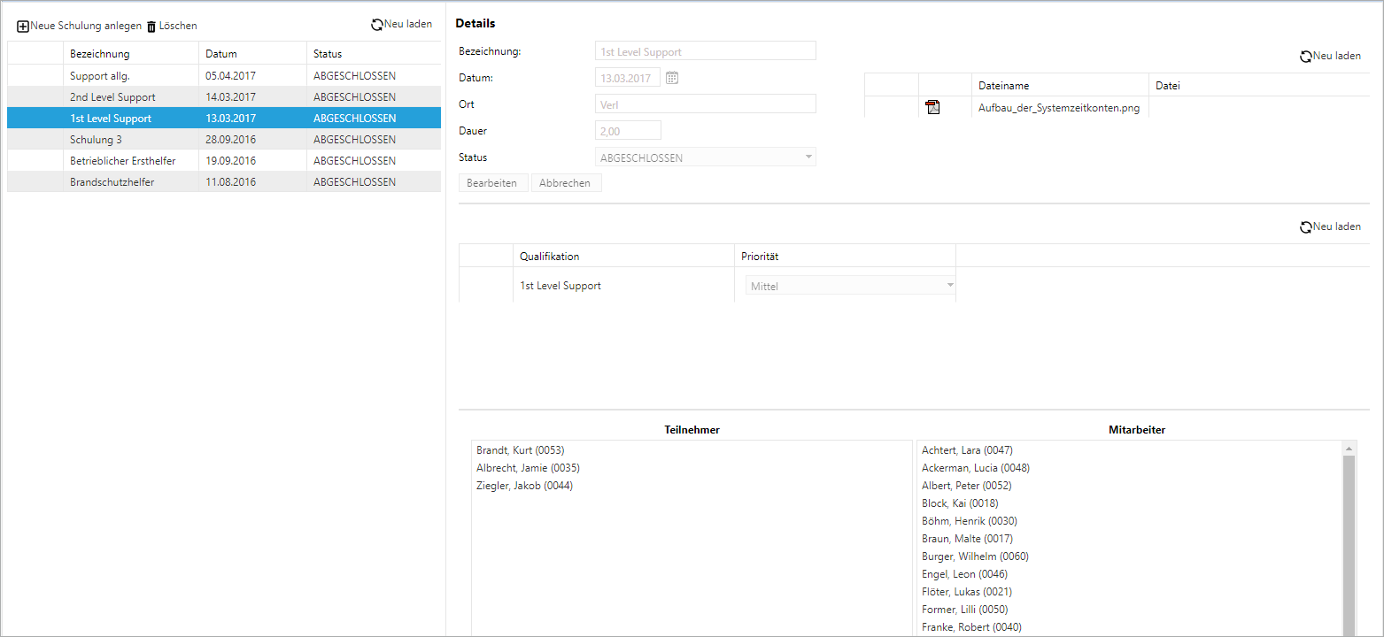Image resolution: width=1384 pixels, height=637 pixels.
Task: Select the Support allg. training row
Action: 224,76
